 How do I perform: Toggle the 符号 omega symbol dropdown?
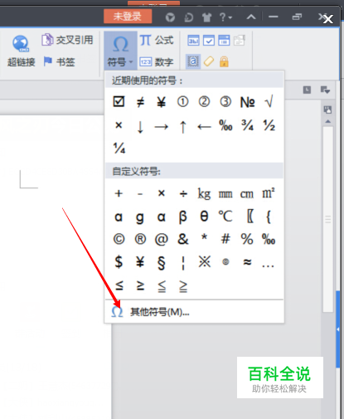[x=120, y=51]
